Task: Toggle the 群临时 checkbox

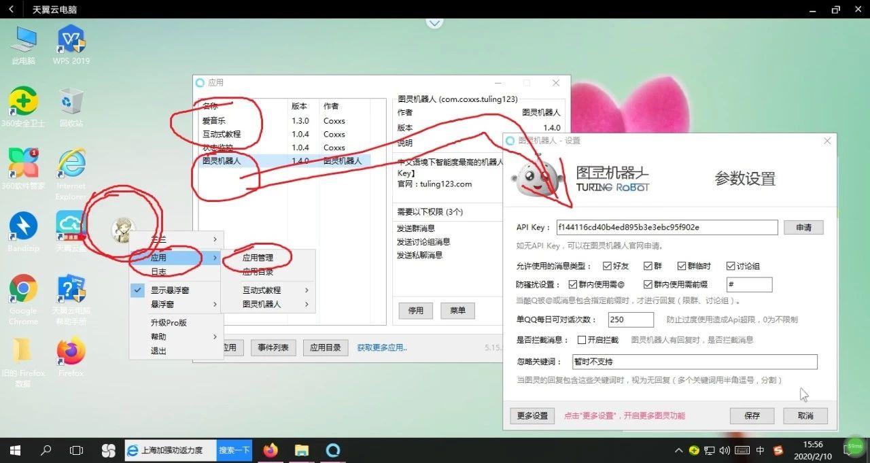Action: pyautogui.click(x=682, y=266)
